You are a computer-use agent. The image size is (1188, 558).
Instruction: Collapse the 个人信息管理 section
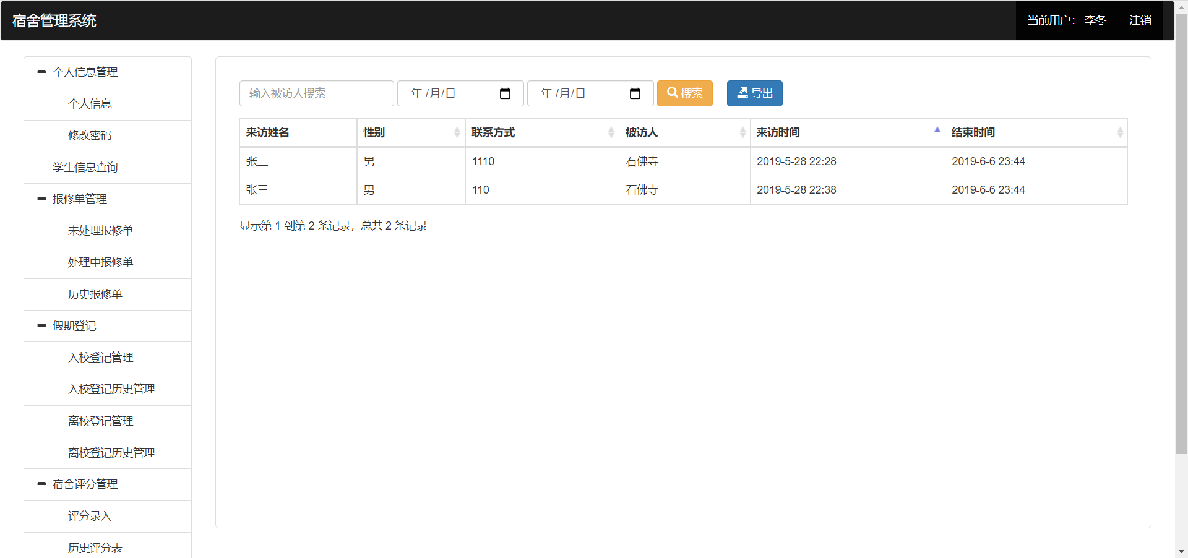[41, 72]
